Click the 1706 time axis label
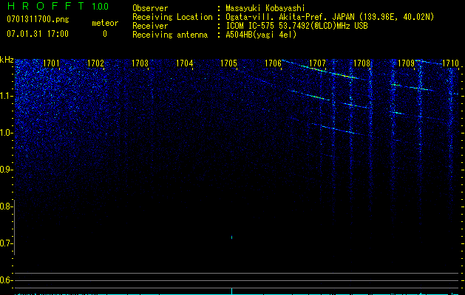 (273, 63)
